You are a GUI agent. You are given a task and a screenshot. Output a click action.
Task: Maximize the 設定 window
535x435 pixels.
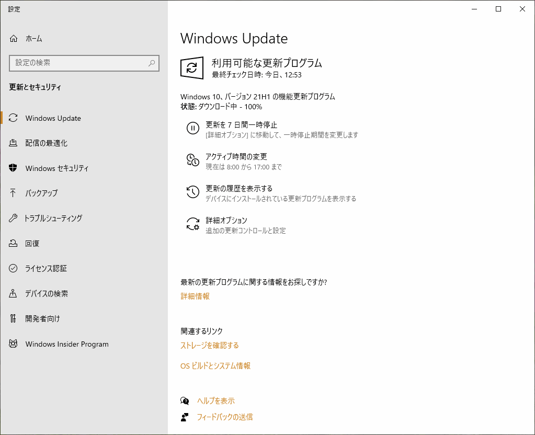click(x=498, y=9)
